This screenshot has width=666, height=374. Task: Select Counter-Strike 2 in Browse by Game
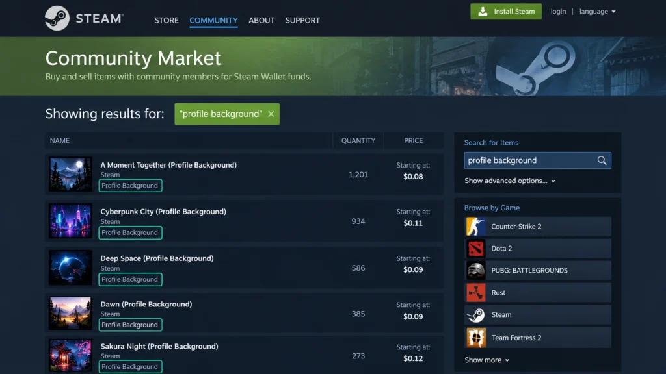coord(538,227)
